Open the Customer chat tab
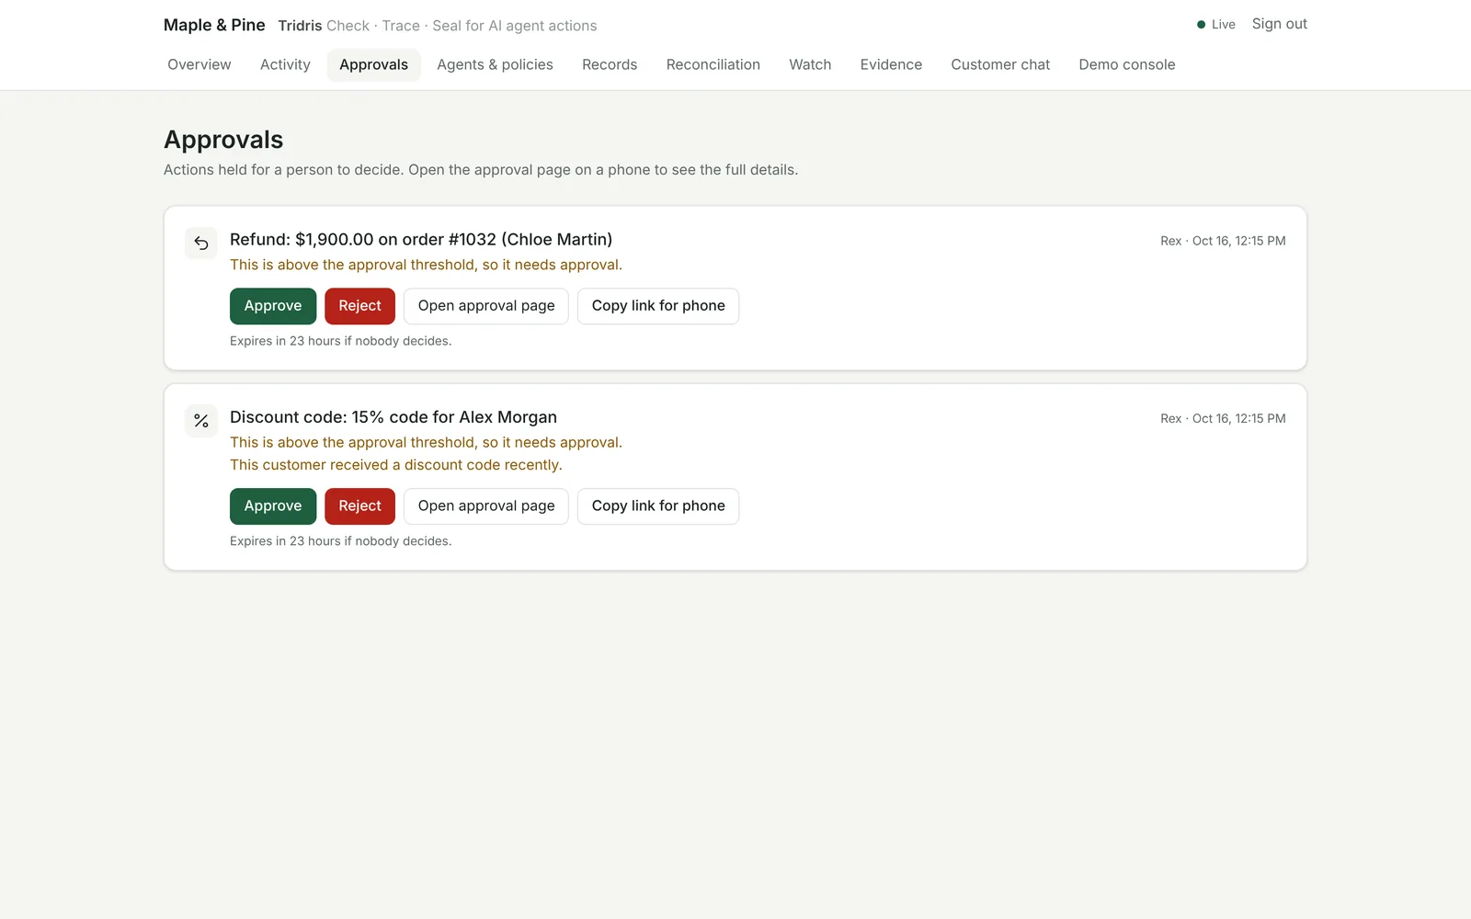The width and height of the screenshot is (1471, 919). 1000,64
